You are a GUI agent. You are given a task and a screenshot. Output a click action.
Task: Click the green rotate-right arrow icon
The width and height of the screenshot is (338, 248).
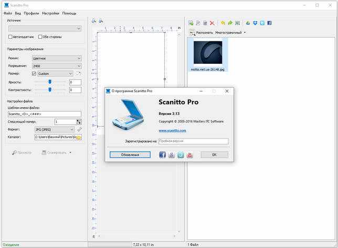(230, 23)
